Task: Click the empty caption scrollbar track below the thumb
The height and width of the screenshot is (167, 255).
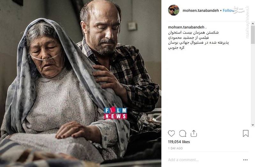Action: click(253, 83)
